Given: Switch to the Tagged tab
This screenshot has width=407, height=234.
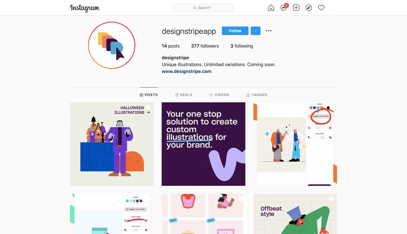Looking at the screenshot, I should [x=257, y=95].
